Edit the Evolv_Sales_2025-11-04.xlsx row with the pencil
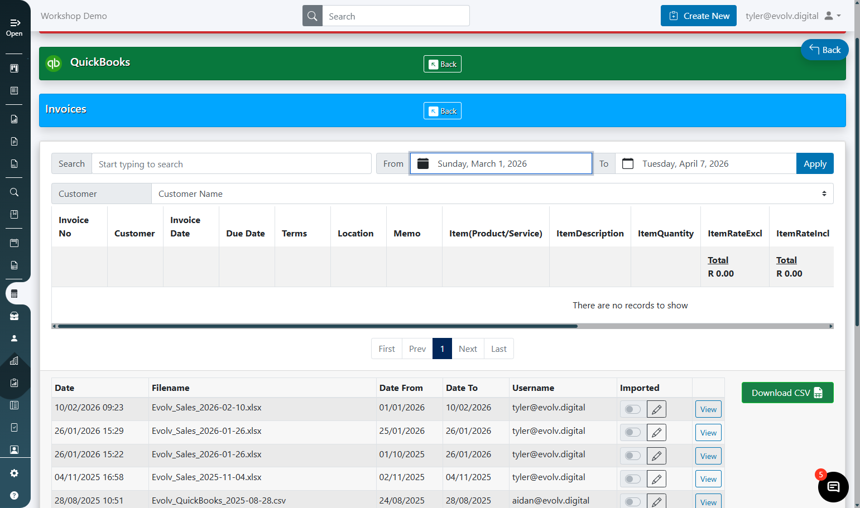The width and height of the screenshot is (860, 508). (656, 479)
